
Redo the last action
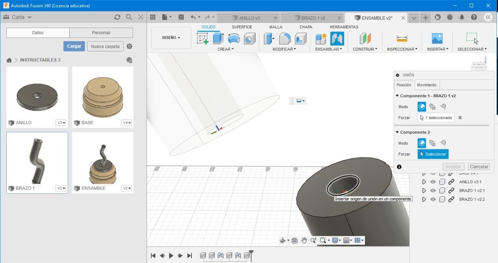coord(207,17)
